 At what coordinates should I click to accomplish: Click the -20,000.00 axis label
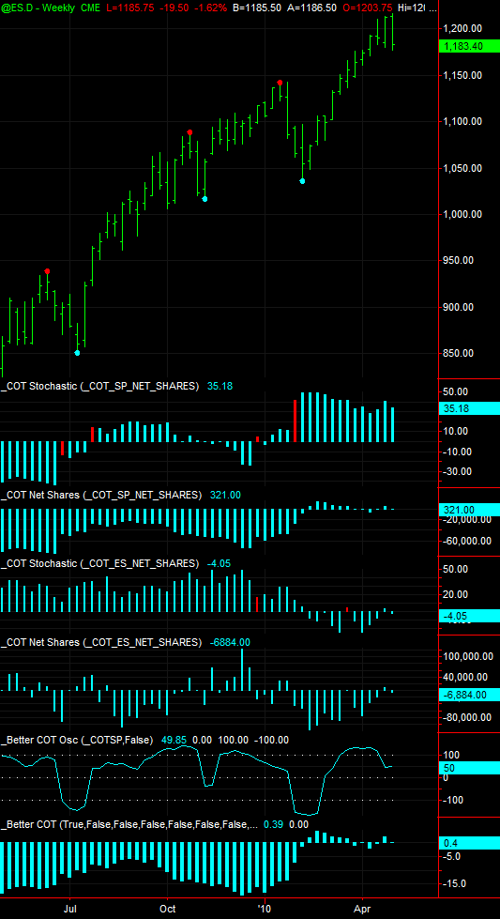tap(466, 520)
